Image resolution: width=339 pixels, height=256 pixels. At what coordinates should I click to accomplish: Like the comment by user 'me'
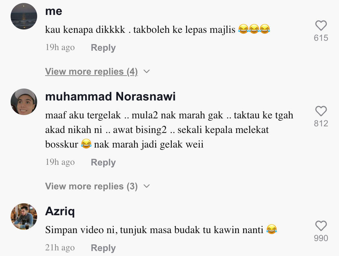click(321, 26)
